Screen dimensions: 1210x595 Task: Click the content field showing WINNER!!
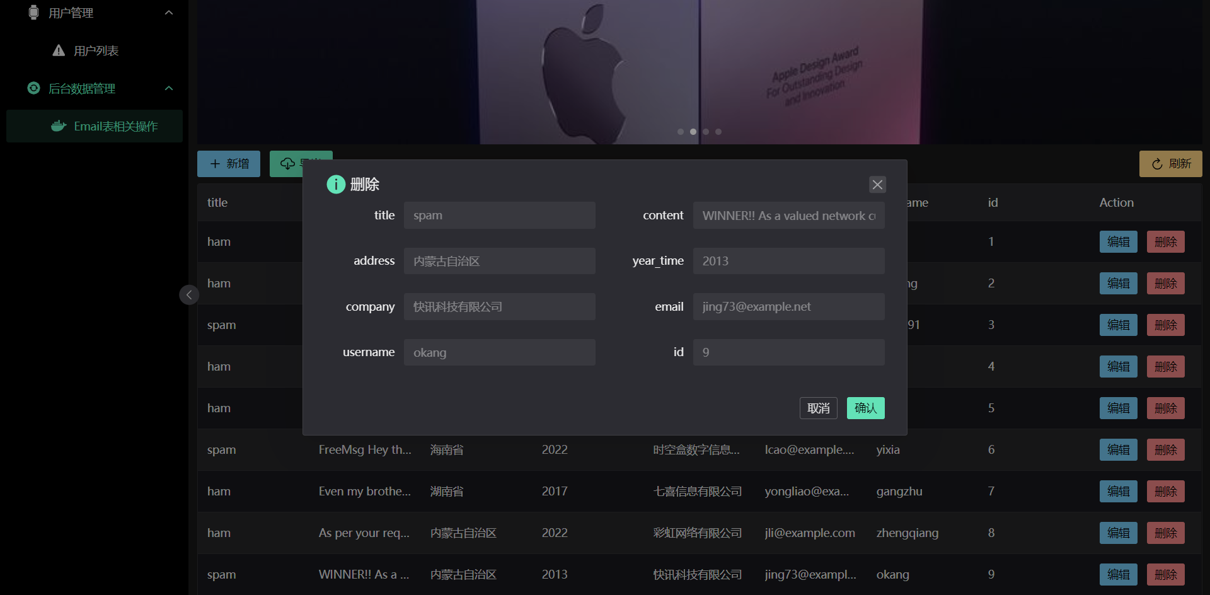point(789,216)
